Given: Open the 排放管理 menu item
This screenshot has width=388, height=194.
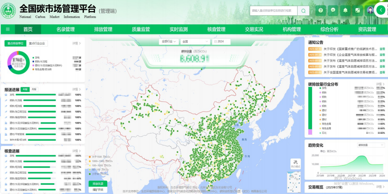Looking at the screenshot, I should tap(103, 30).
